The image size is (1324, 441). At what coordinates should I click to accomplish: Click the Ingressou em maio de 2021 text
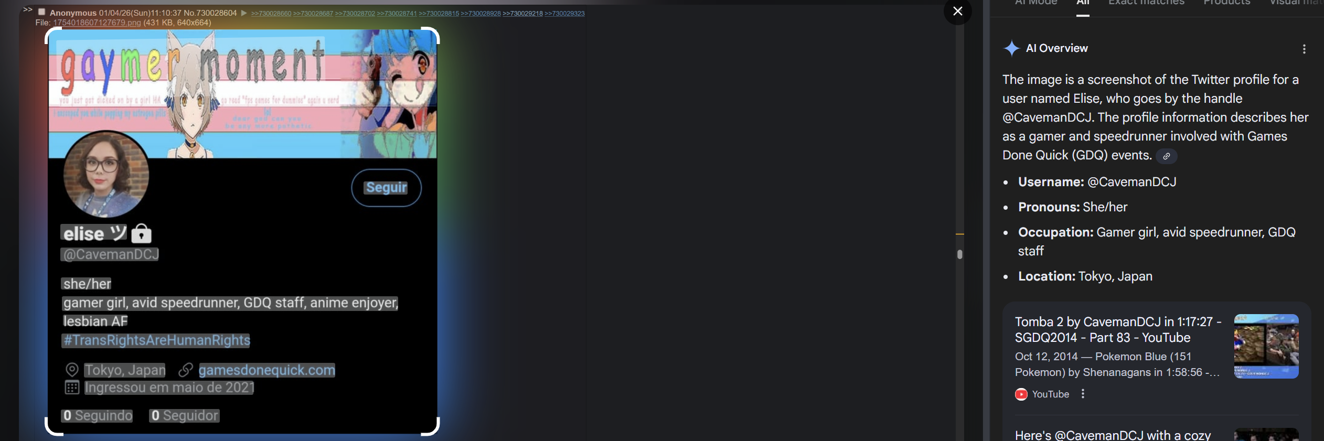(x=169, y=388)
